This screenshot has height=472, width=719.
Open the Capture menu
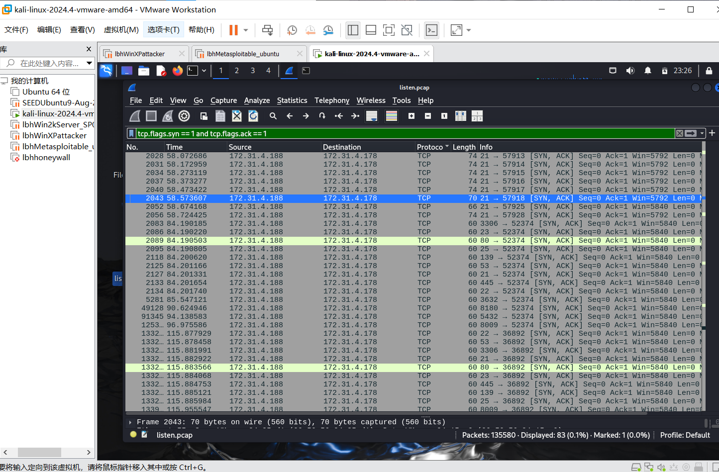click(x=223, y=100)
